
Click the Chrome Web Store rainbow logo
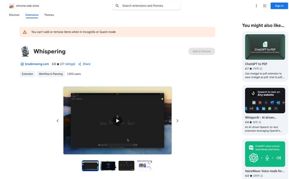12,6
